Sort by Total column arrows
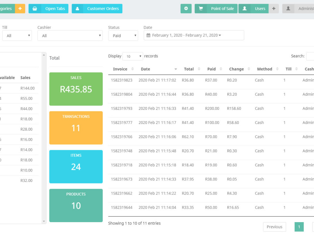314x236 pixels. point(199,69)
